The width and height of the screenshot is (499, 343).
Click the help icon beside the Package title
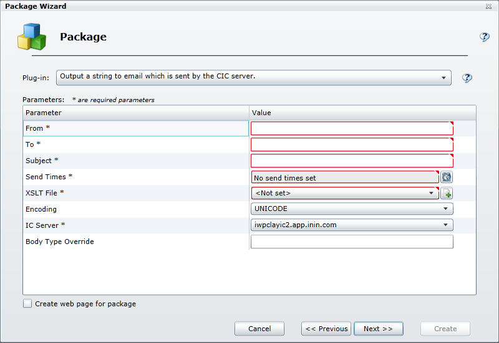[x=484, y=37]
